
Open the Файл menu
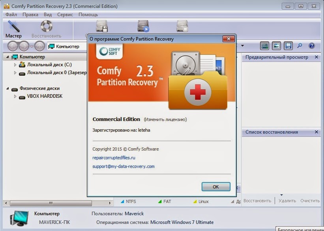(11, 15)
